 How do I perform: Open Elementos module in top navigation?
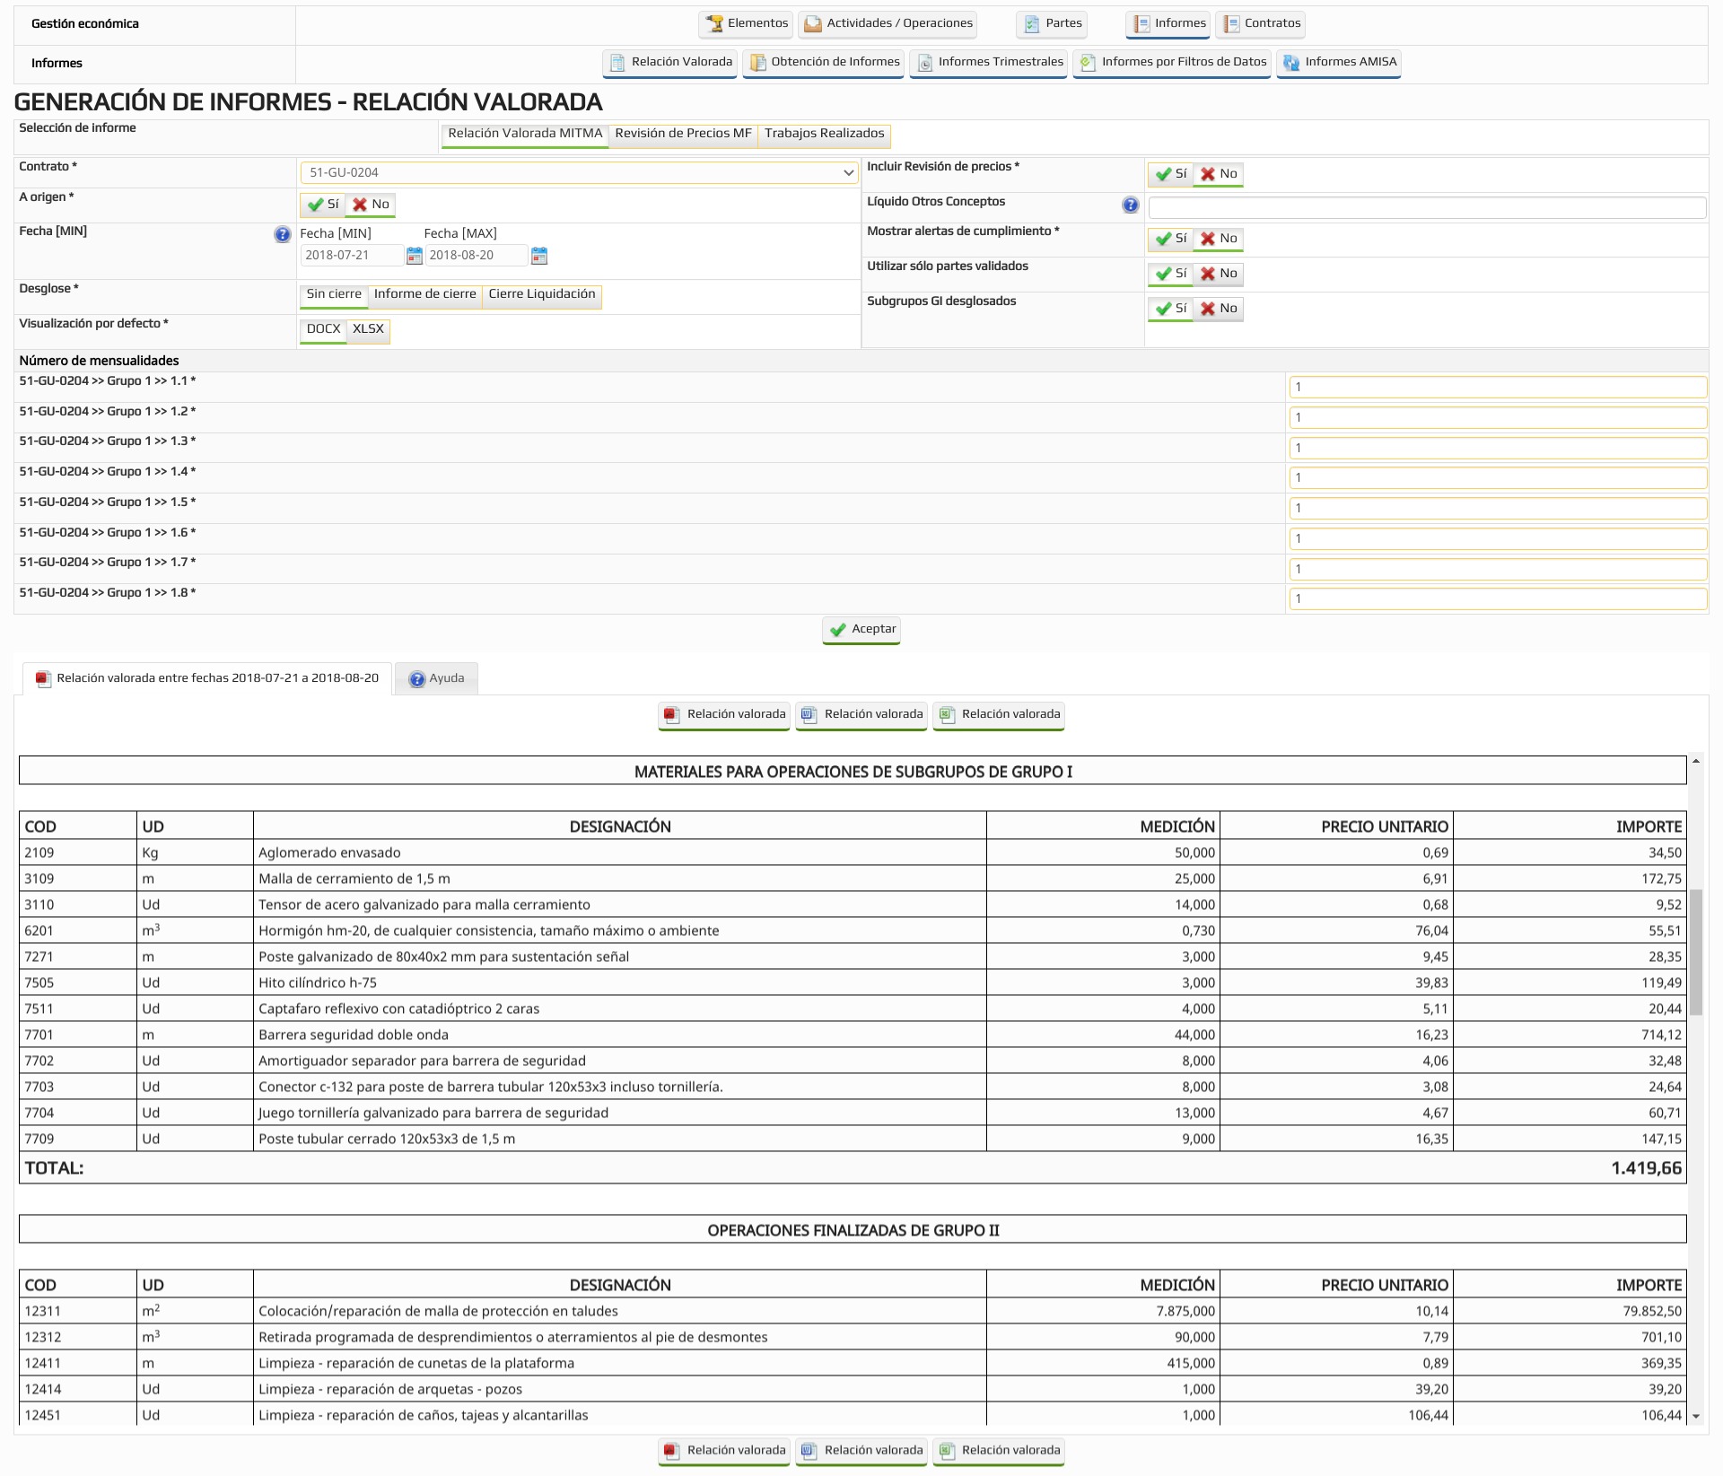tap(747, 24)
